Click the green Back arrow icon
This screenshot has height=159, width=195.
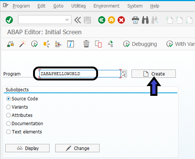tap(102, 20)
